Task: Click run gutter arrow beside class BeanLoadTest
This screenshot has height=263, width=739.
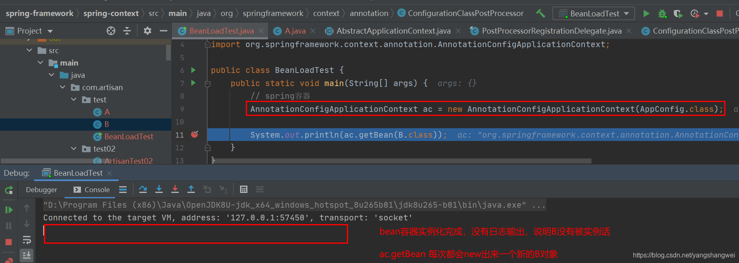Action: (194, 70)
